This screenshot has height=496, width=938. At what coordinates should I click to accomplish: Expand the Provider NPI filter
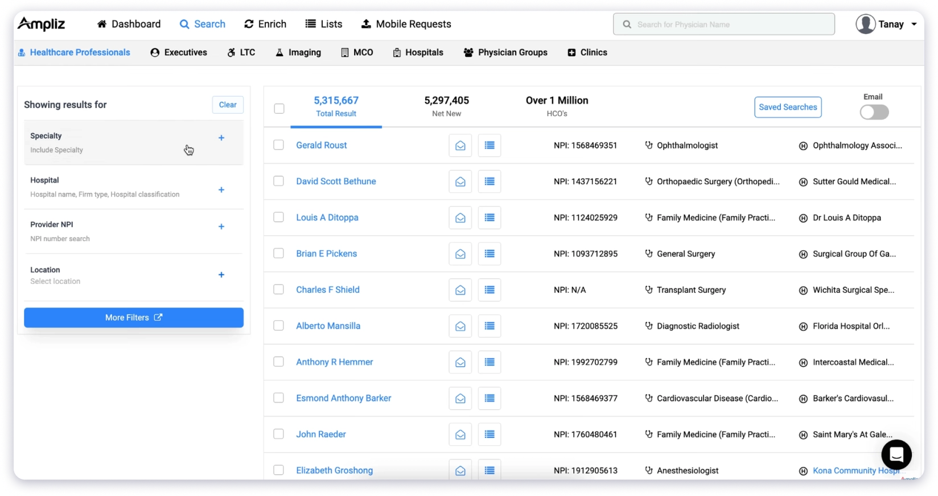[221, 226]
